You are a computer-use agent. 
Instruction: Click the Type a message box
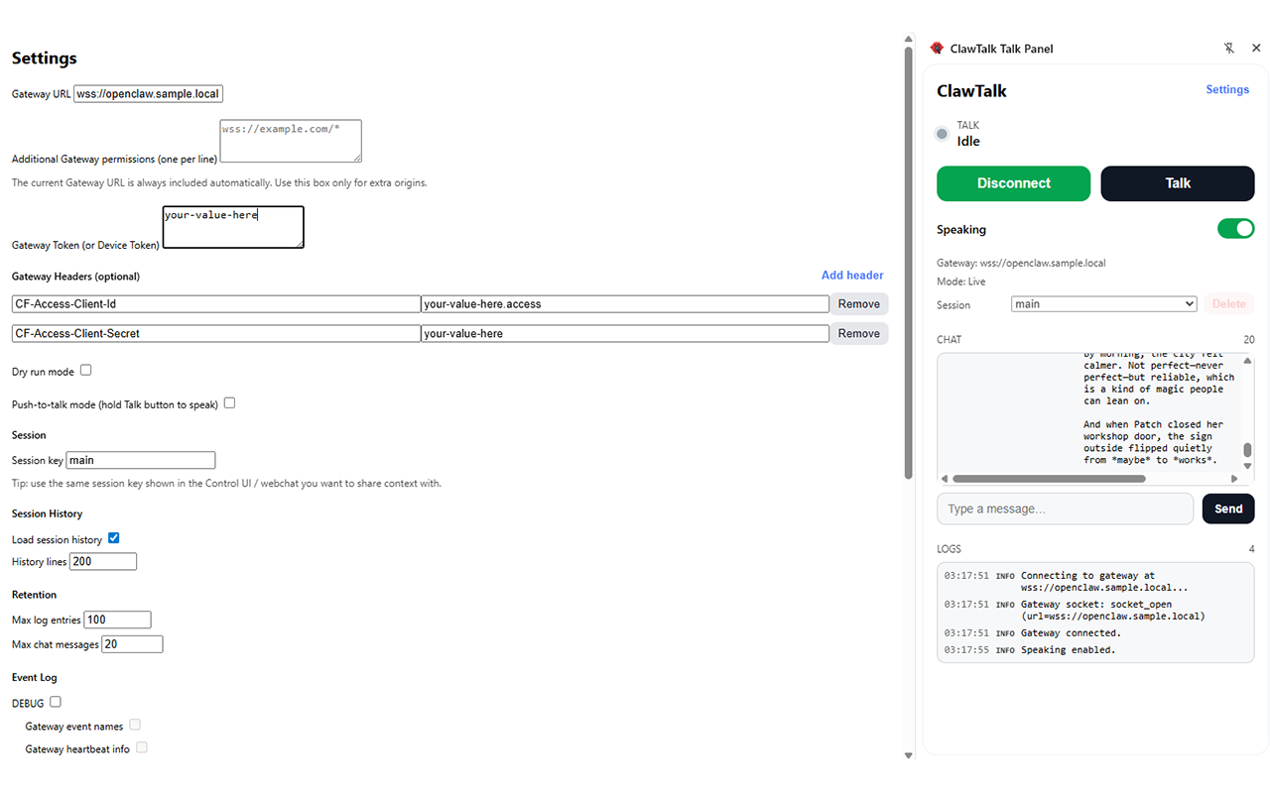click(x=1065, y=509)
